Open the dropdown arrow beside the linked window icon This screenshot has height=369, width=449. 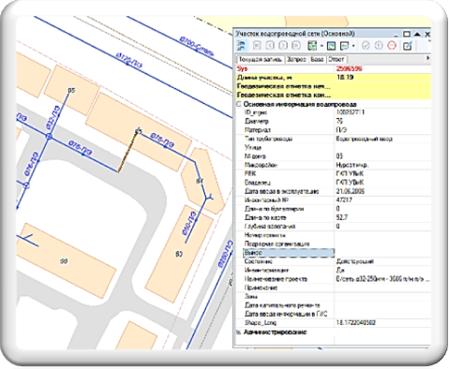(x=353, y=46)
